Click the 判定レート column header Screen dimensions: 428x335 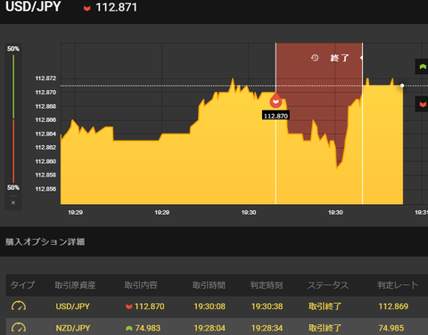[x=398, y=285]
